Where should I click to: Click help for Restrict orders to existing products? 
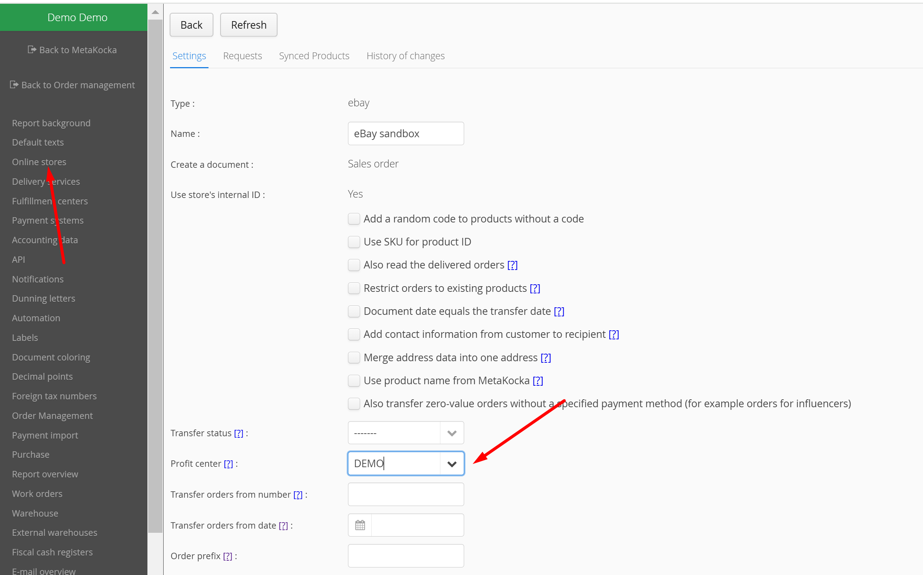click(535, 288)
